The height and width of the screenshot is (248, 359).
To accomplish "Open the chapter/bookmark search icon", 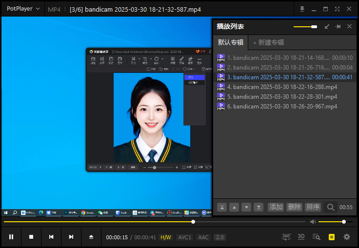I will pyautogui.click(x=317, y=237).
